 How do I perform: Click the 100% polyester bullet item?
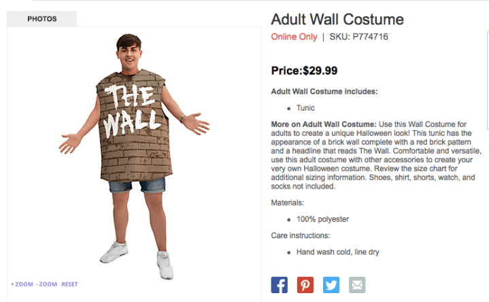coord(322,219)
